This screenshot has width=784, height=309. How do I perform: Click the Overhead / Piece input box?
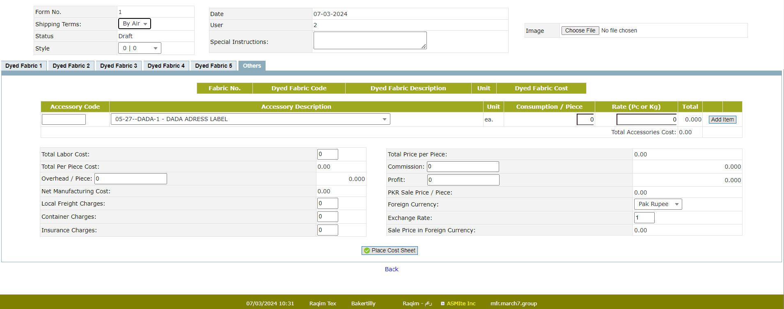click(131, 179)
